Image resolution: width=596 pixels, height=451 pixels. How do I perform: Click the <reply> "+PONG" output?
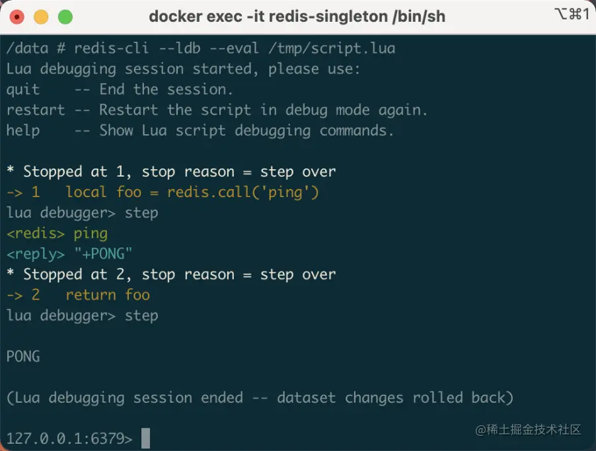(x=69, y=254)
